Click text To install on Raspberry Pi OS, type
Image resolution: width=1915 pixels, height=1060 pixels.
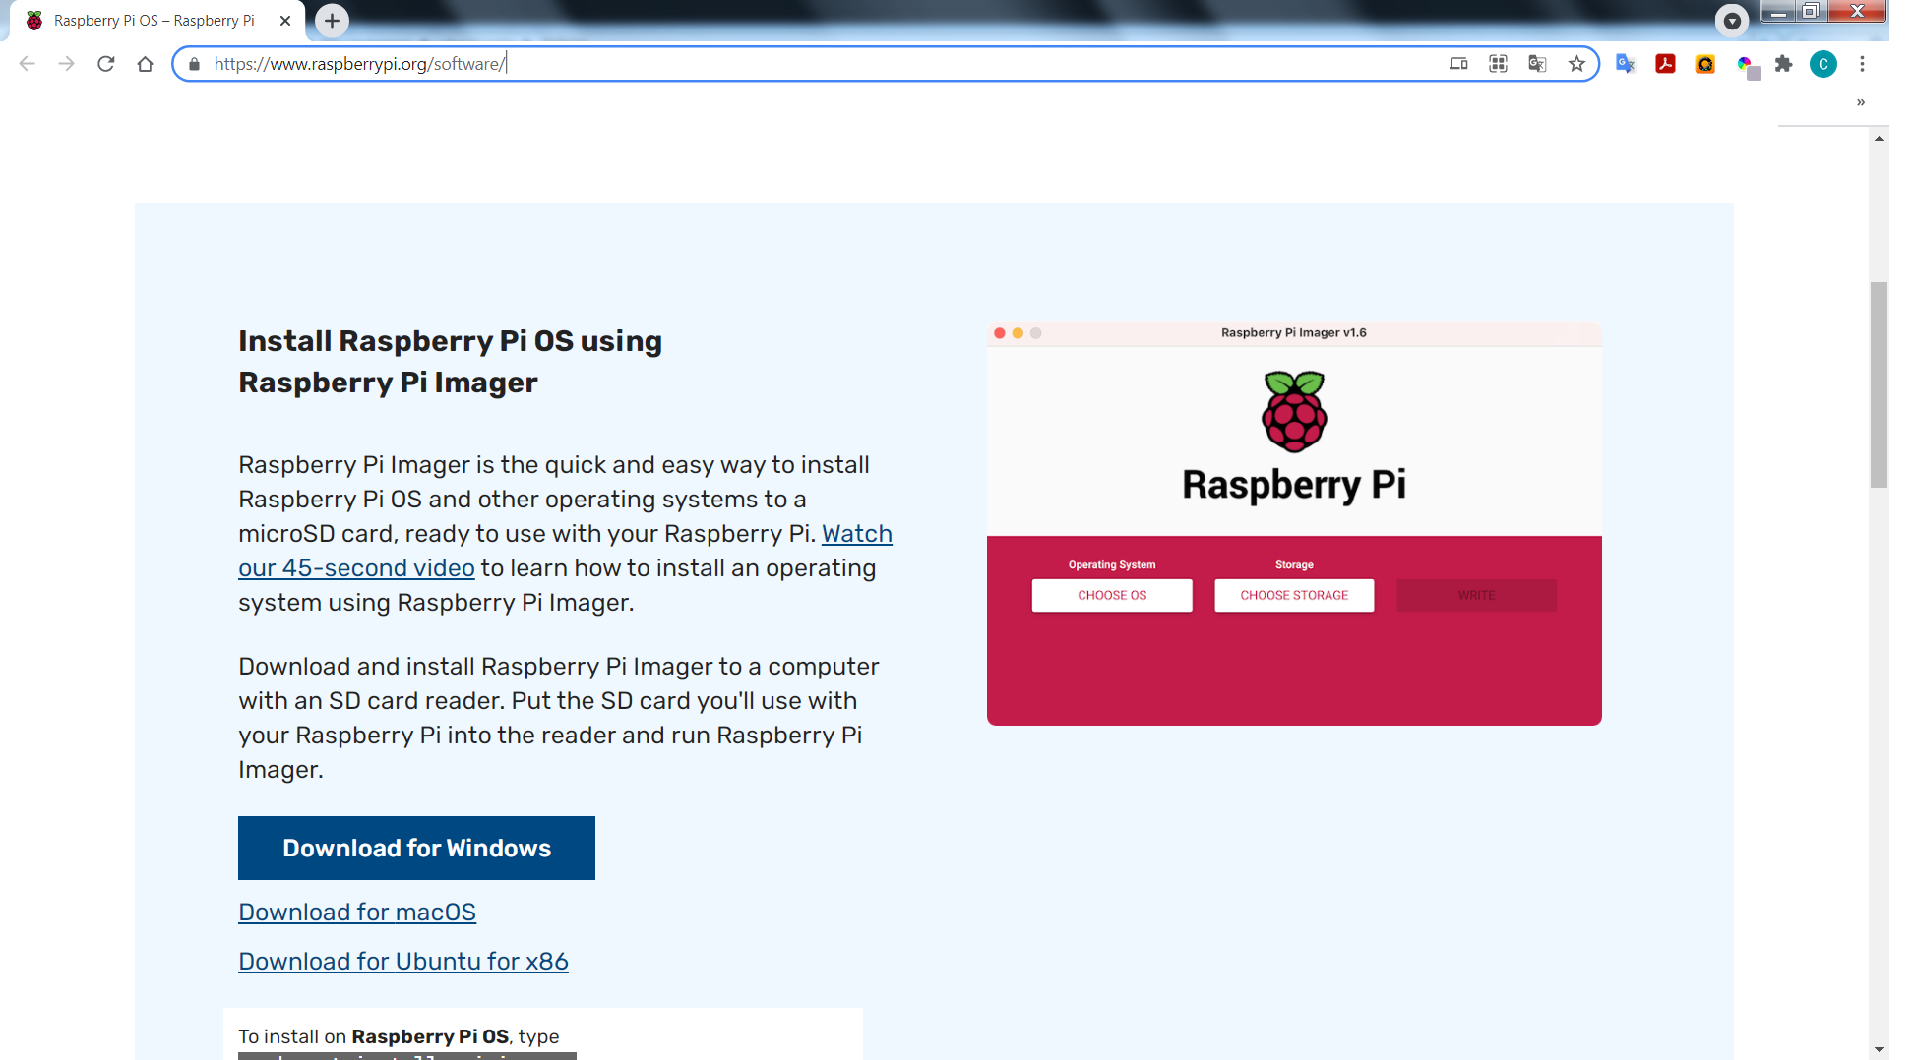click(399, 1036)
